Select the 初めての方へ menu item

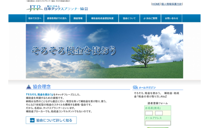(x=35, y=18)
